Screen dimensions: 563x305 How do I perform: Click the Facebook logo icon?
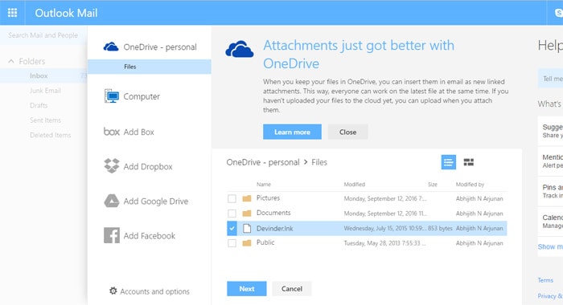coord(112,235)
